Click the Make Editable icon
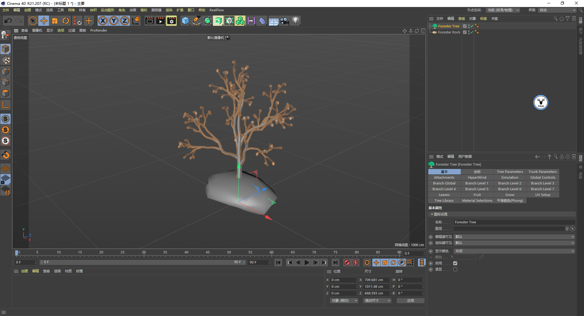This screenshot has height=316, width=584. (5, 36)
